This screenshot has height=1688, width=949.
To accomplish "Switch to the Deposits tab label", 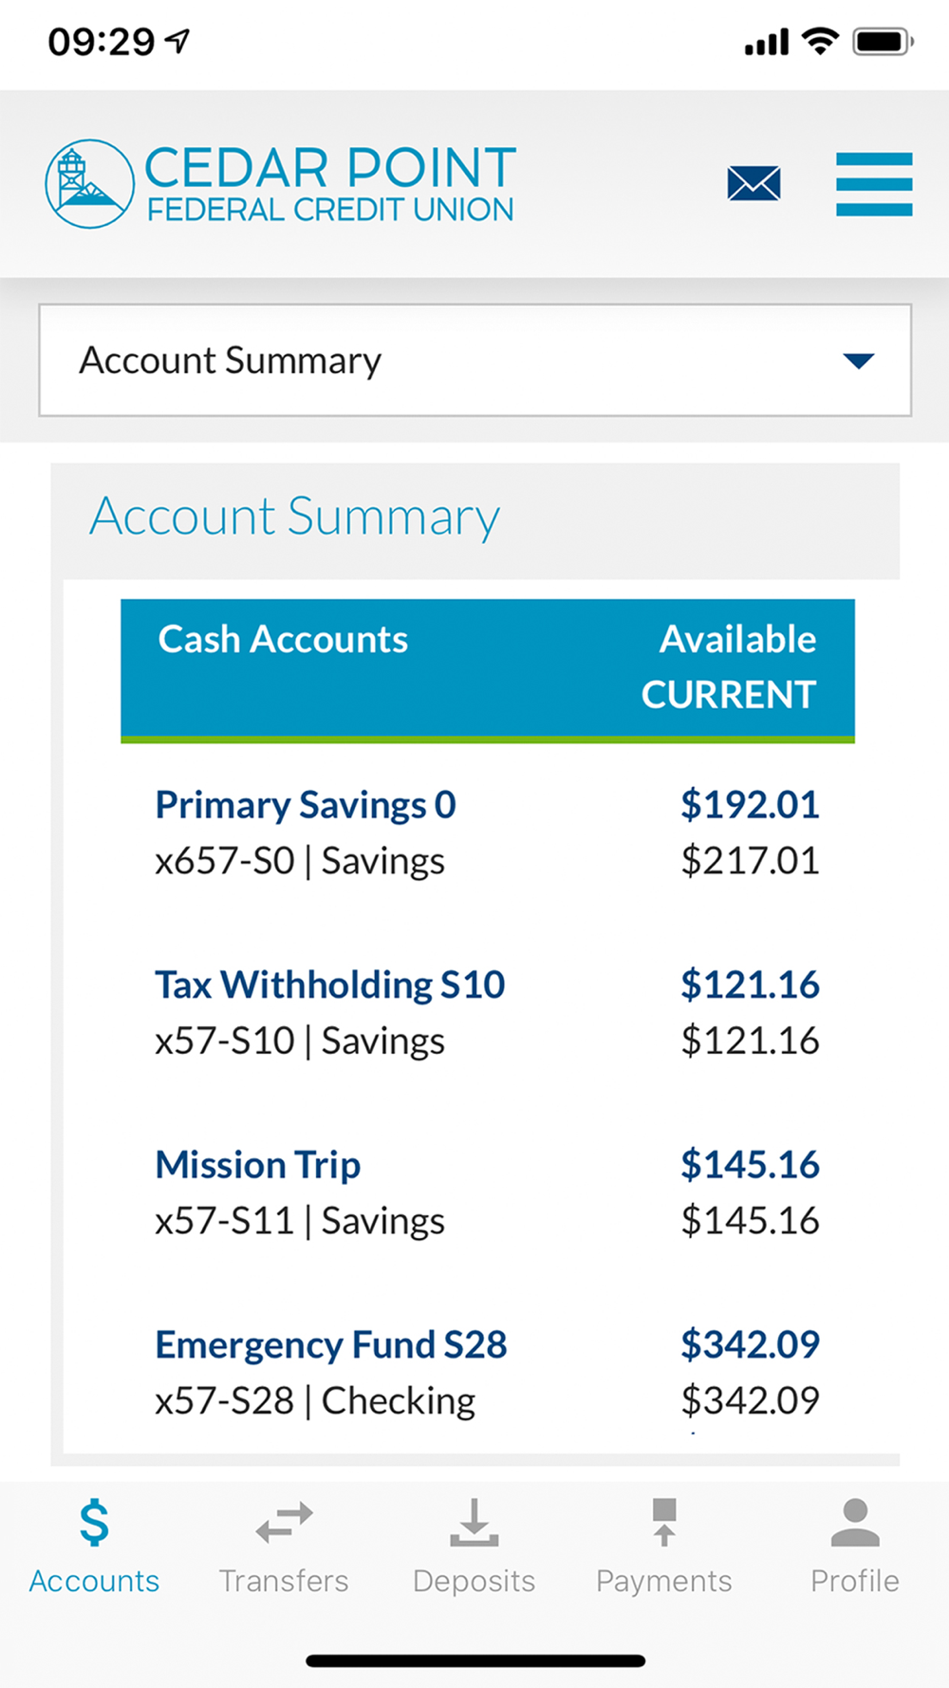I will (x=474, y=1581).
